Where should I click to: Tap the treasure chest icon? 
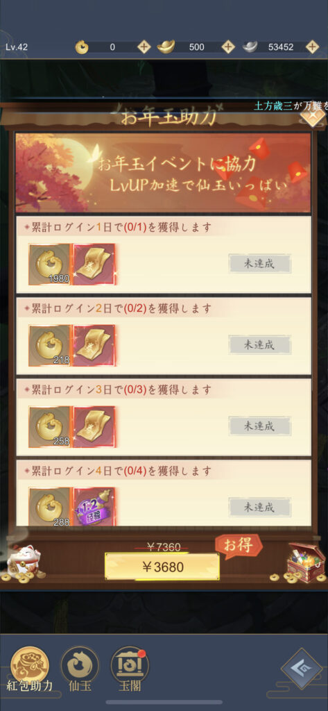[307, 560]
